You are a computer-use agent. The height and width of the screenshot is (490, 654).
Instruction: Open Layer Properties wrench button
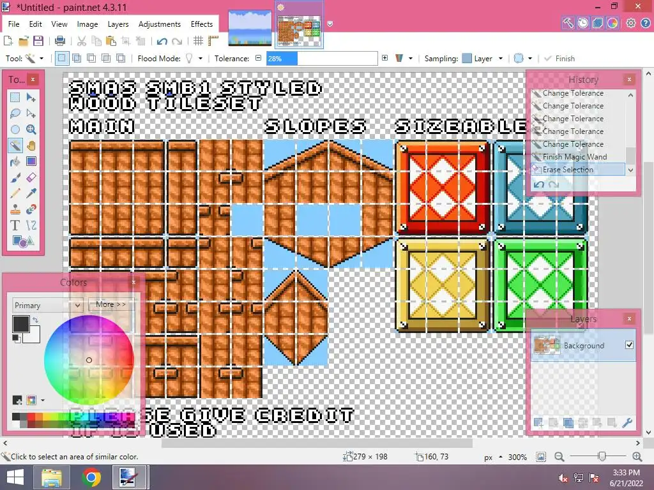click(627, 423)
